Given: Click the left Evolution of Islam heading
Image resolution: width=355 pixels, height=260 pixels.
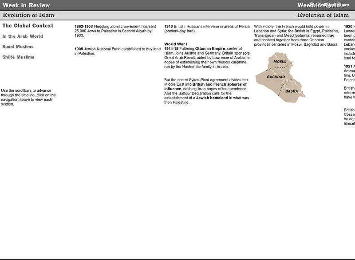Looking at the screenshot, I should click(x=28, y=15).
